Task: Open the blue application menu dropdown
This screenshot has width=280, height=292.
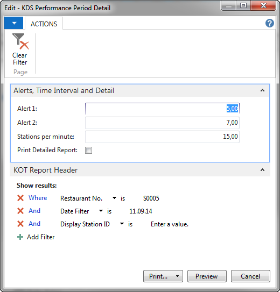Action: 13,23
